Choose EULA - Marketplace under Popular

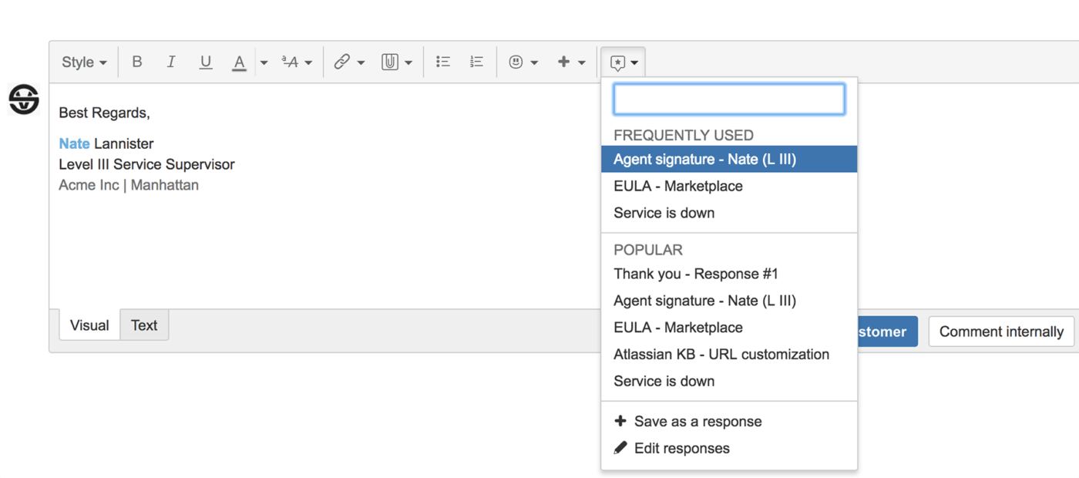click(x=729, y=328)
